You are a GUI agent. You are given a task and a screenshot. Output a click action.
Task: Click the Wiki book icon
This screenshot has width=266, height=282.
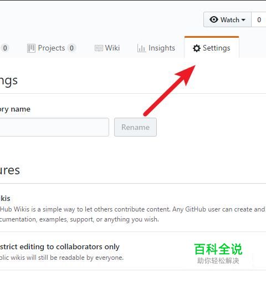click(x=99, y=48)
